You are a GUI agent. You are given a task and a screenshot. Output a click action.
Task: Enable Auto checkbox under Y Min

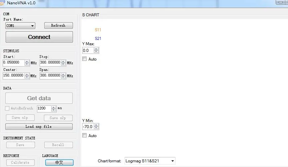[85, 135]
